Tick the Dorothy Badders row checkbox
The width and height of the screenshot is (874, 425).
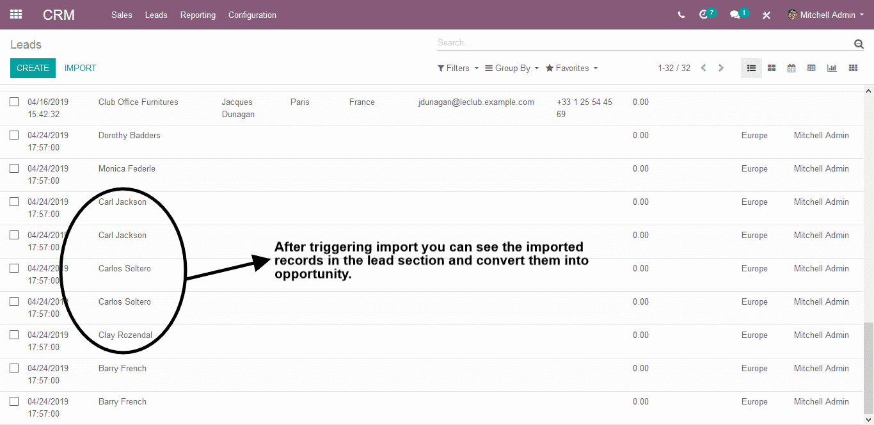[14, 135]
